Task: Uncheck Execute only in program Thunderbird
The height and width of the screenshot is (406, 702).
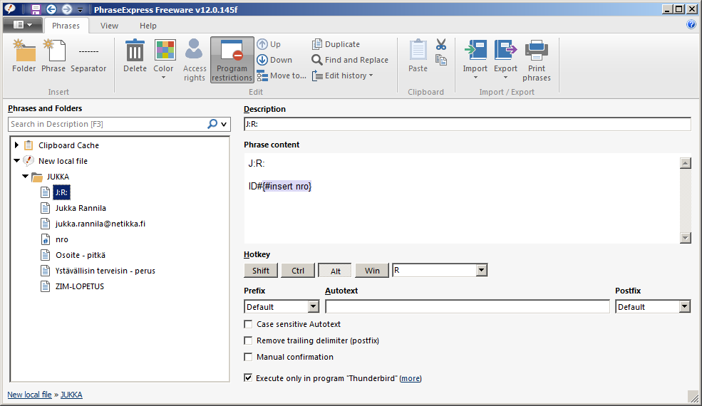Action: 248,378
